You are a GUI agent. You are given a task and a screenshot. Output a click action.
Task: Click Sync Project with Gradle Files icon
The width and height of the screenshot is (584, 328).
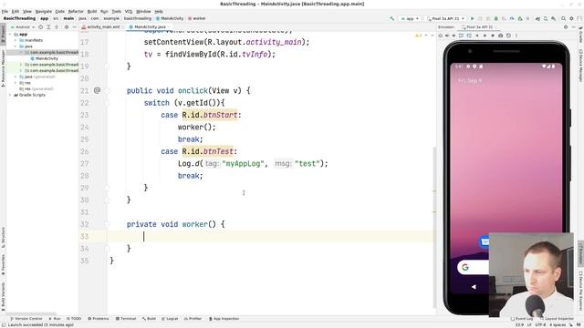tap(537, 18)
